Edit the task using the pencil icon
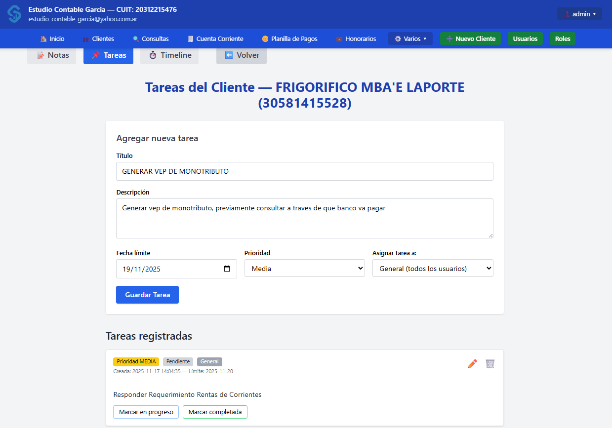 pos(472,363)
